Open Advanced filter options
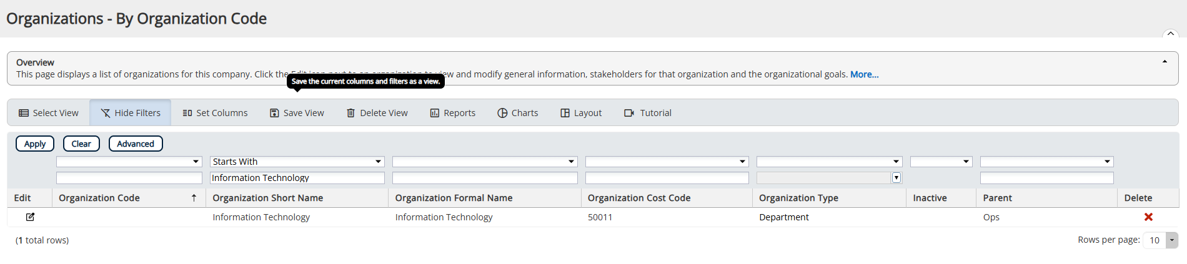This screenshot has height=264, width=1187. pos(136,144)
